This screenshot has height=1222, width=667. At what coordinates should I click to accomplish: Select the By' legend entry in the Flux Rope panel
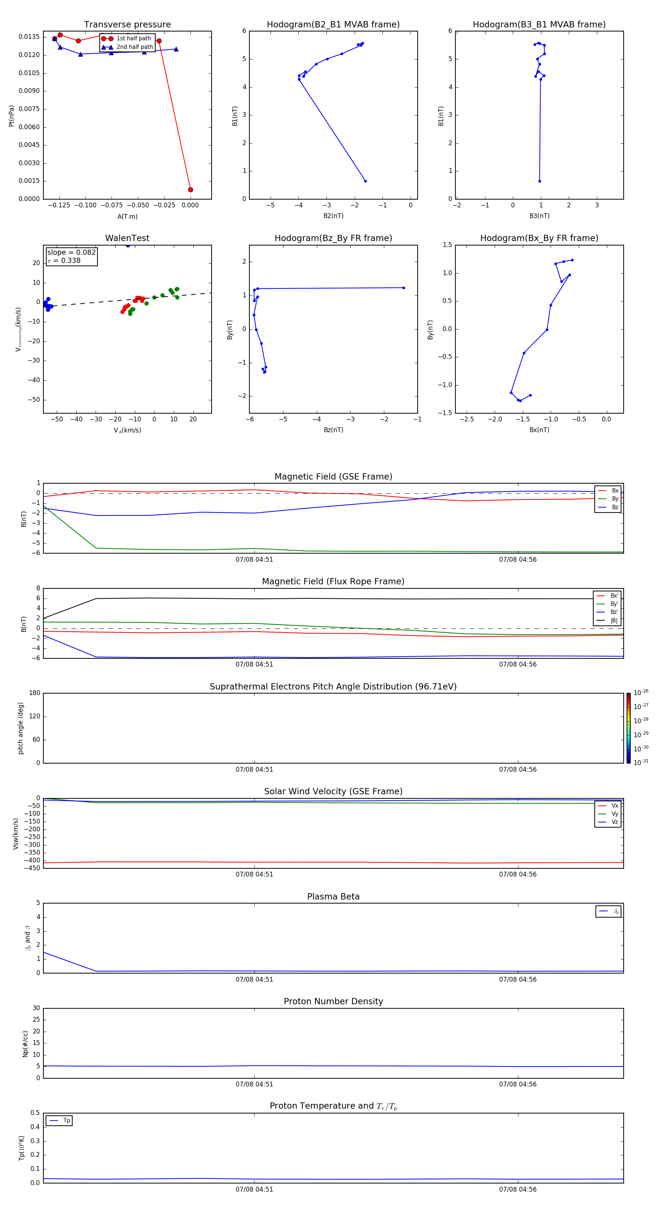point(607,604)
